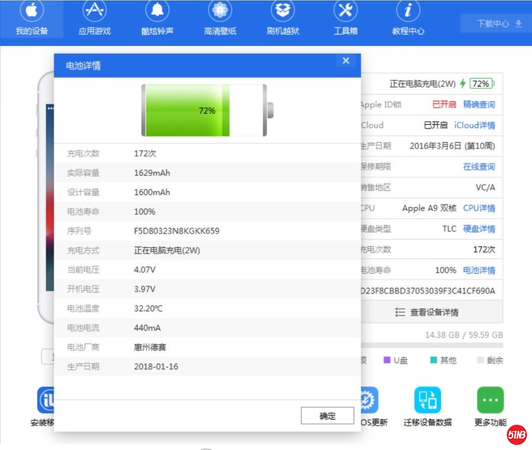
Task: Open the iCloud详情 link
Action: [474, 125]
